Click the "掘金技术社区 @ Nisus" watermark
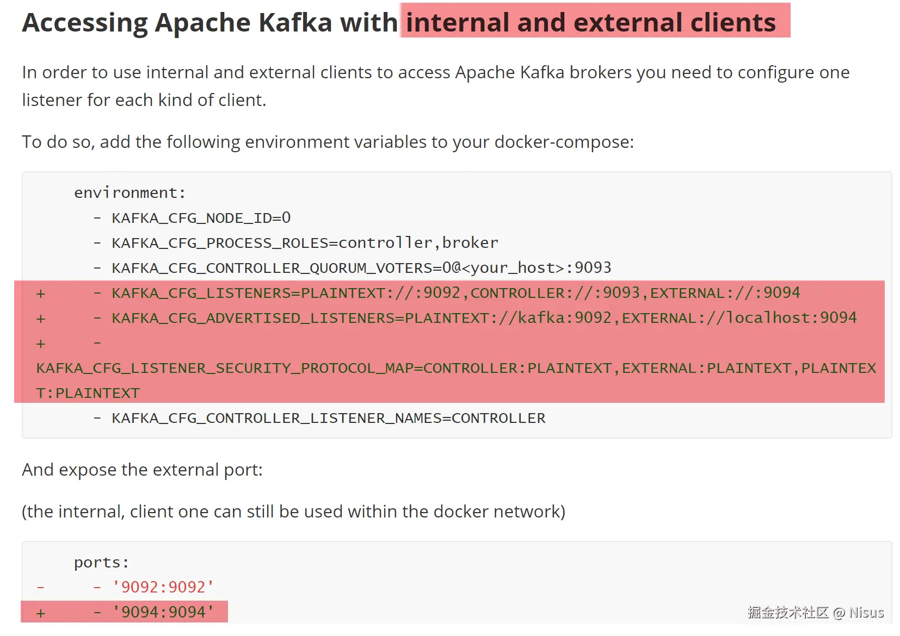This screenshot has height=636, width=900. pos(815,613)
